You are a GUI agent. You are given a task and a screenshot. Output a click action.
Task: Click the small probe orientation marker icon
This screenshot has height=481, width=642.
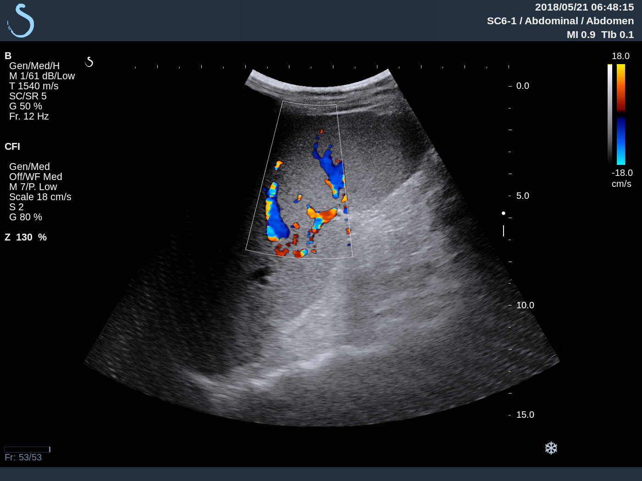[x=90, y=61]
